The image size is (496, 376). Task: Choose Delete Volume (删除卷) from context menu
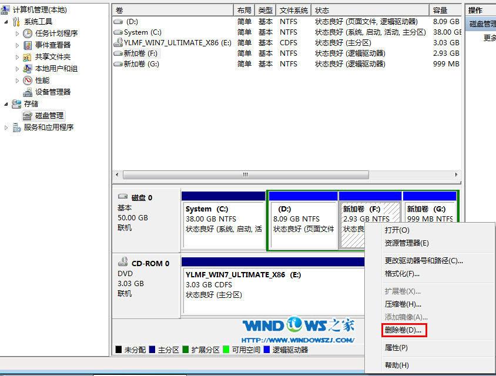point(403,330)
